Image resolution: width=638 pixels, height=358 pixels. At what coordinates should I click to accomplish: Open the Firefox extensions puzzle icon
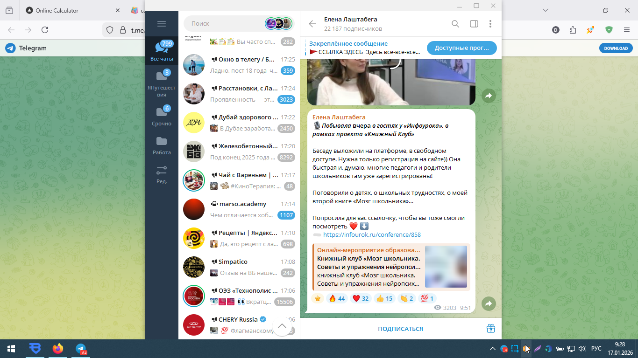coord(573,30)
